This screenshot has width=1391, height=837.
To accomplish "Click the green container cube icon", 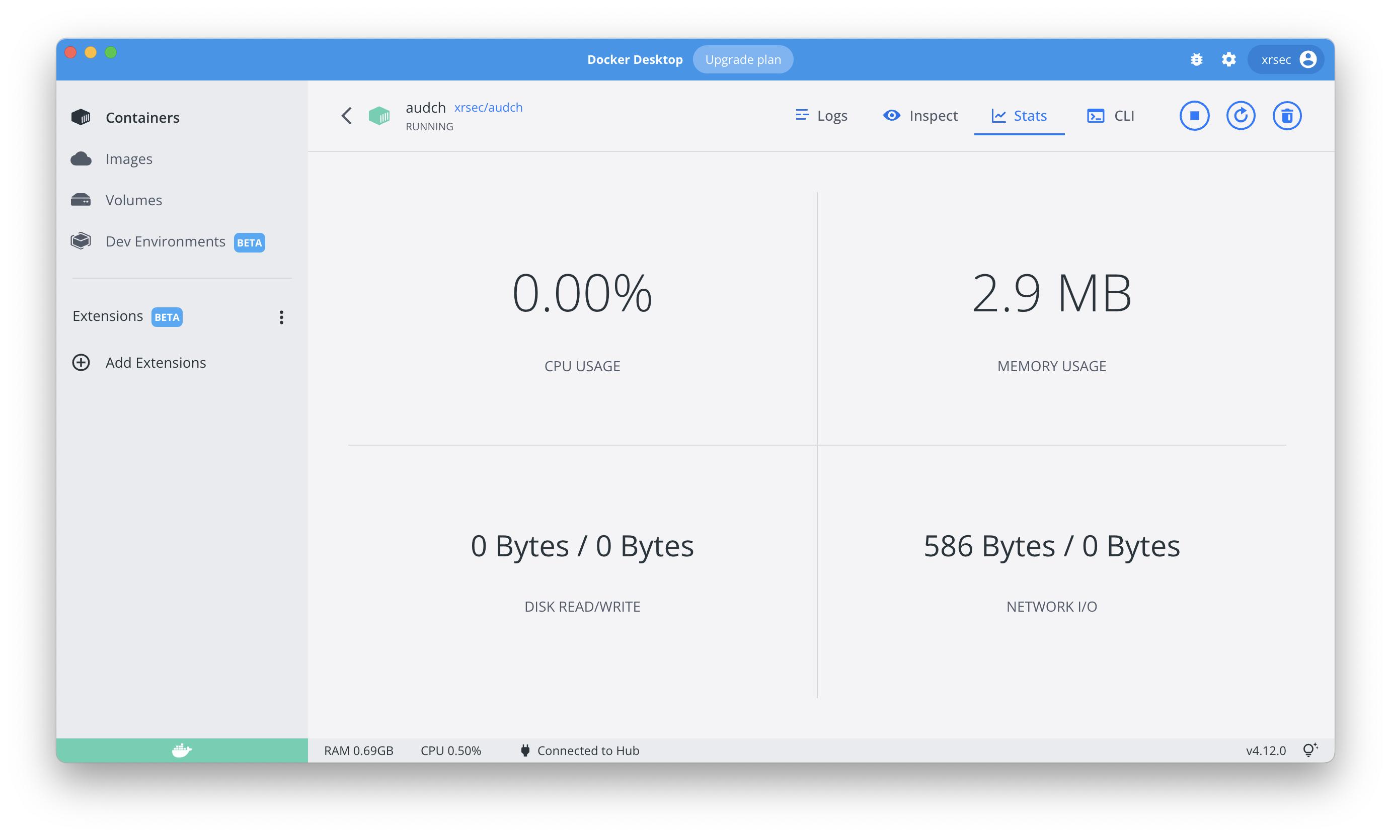I will tap(379, 116).
